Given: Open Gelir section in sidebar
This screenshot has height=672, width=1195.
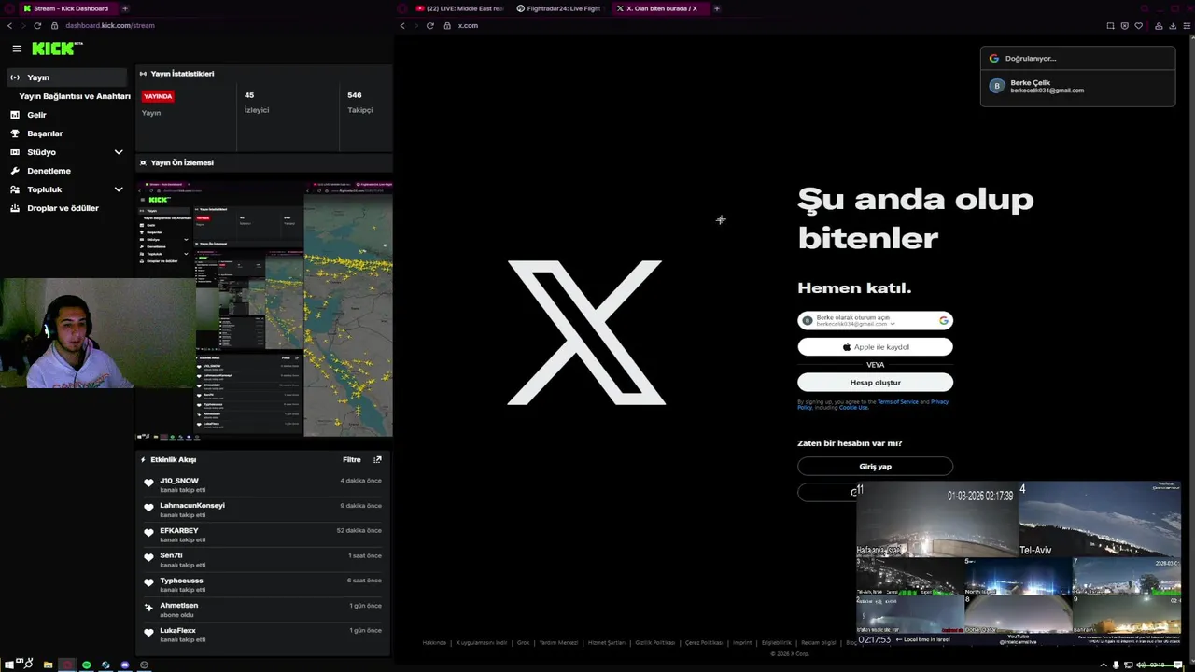Looking at the screenshot, I should [x=36, y=115].
